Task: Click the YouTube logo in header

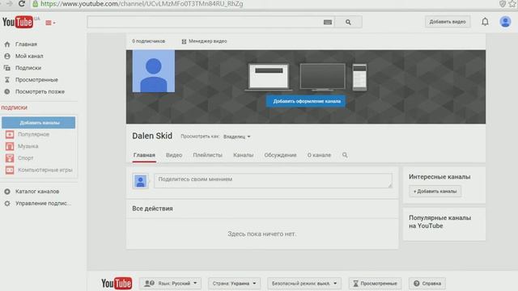Action: coord(18,22)
